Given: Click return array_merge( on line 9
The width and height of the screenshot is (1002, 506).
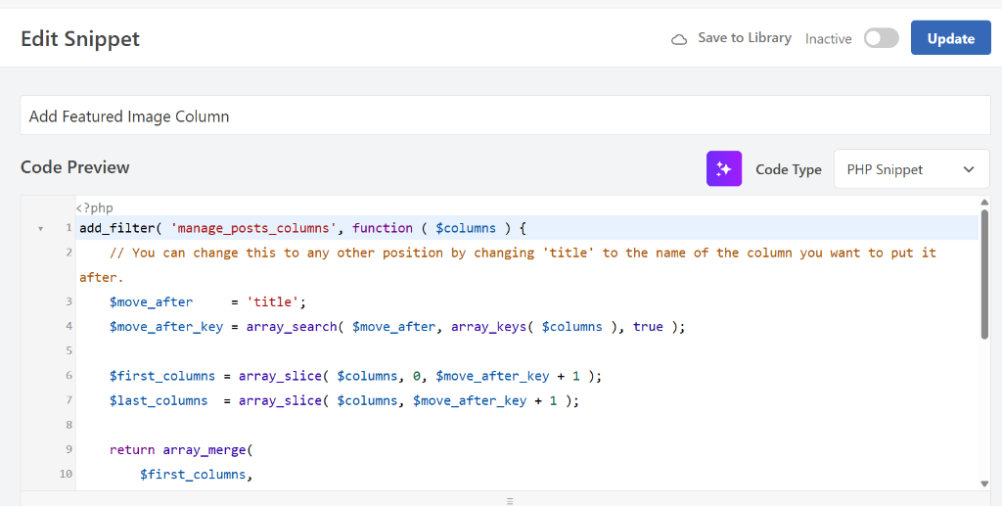Looking at the screenshot, I should (181, 450).
